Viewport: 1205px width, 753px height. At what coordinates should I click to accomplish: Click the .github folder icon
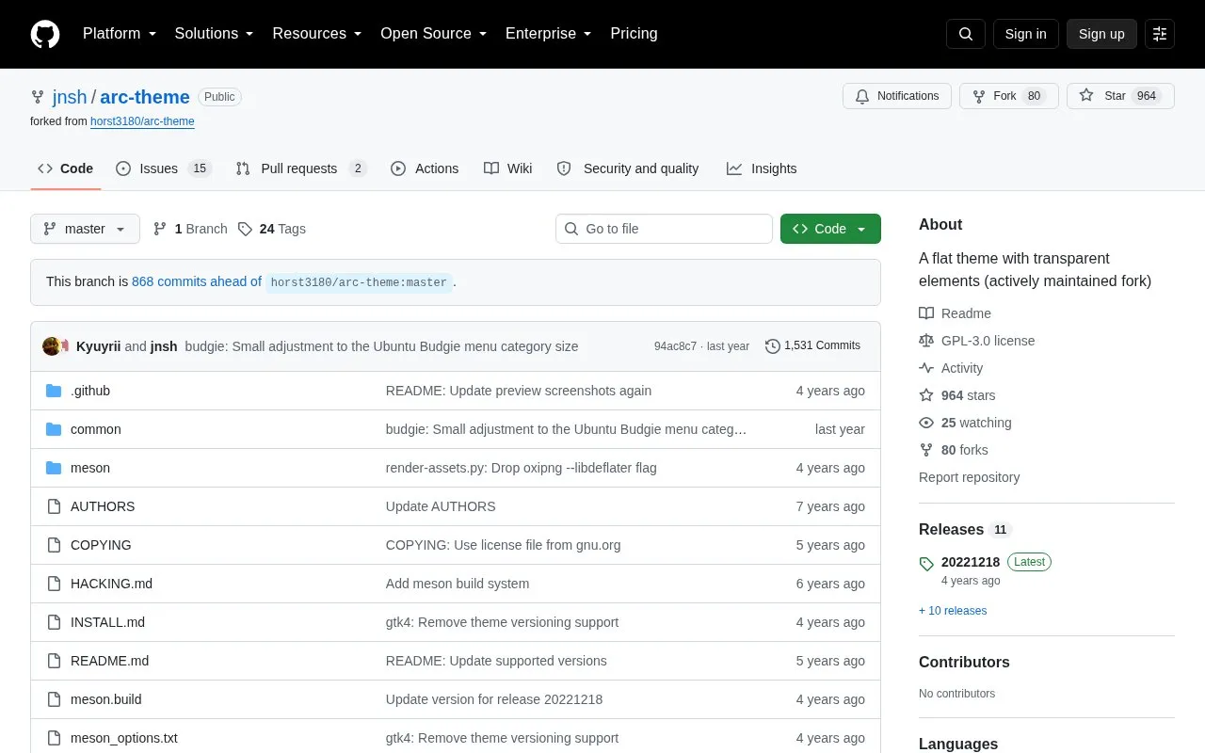click(x=54, y=391)
